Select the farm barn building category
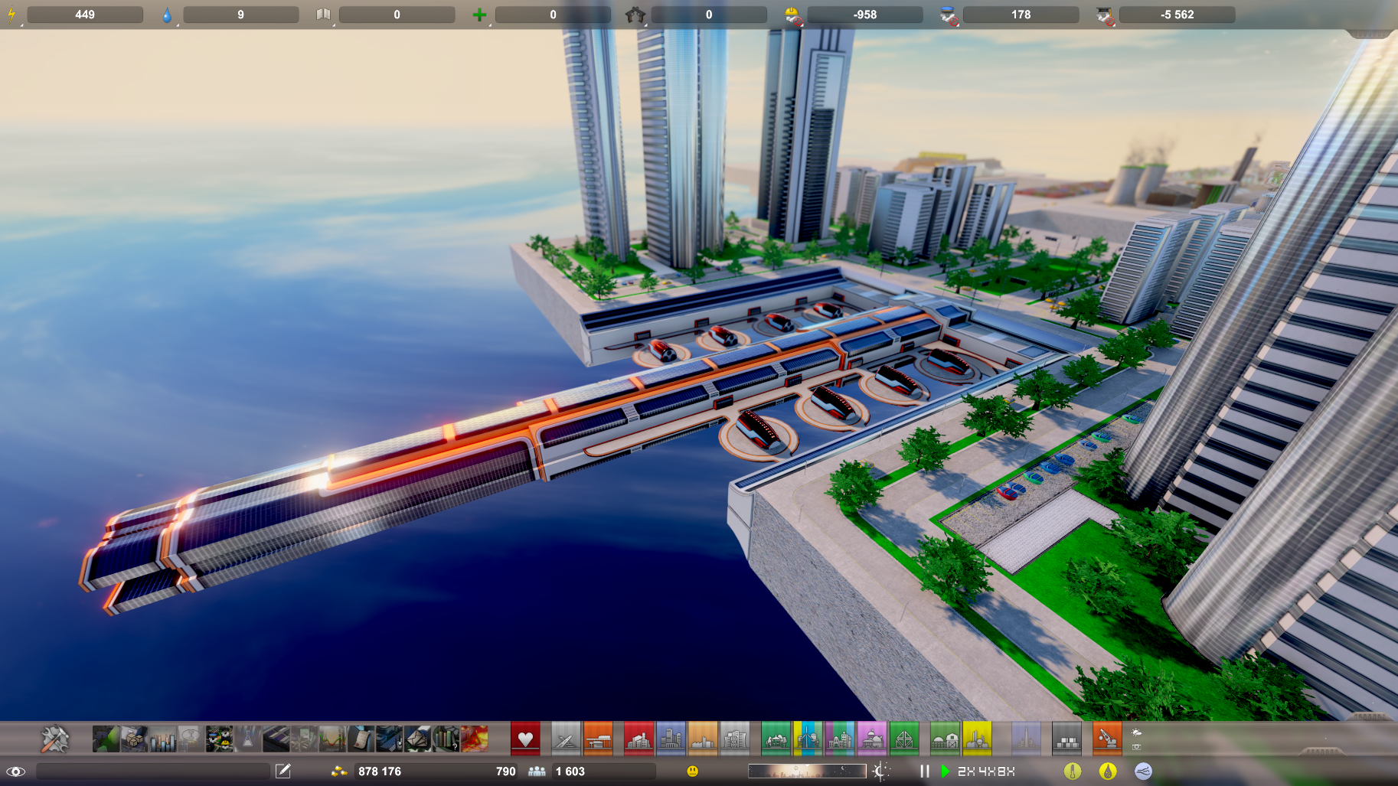The height and width of the screenshot is (786, 1398). click(945, 739)
